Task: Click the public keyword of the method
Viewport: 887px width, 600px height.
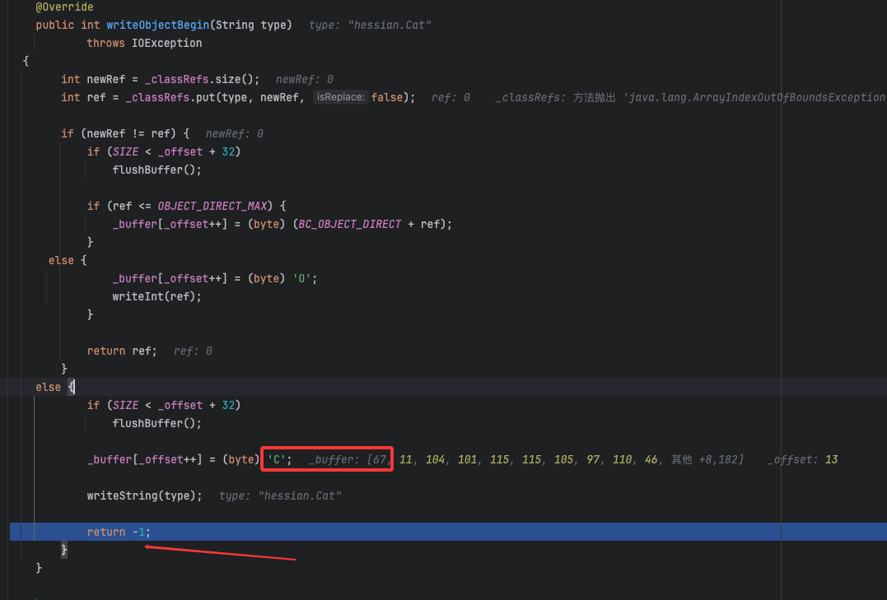Action: (x=54, y=25)
